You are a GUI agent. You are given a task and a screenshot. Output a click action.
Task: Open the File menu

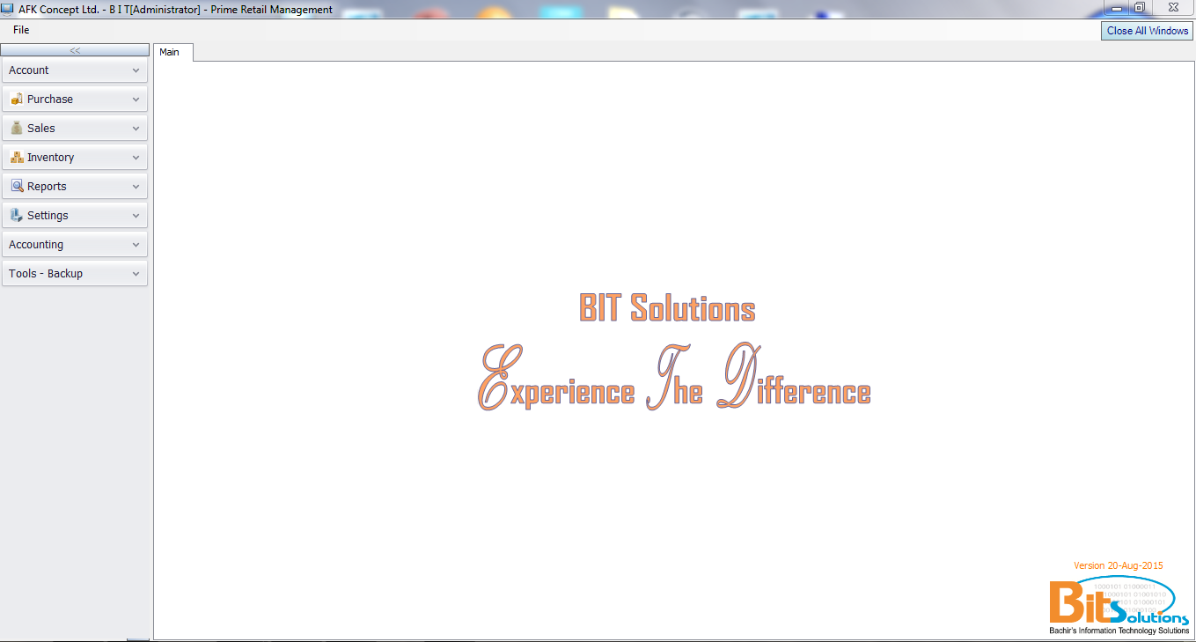21,30
